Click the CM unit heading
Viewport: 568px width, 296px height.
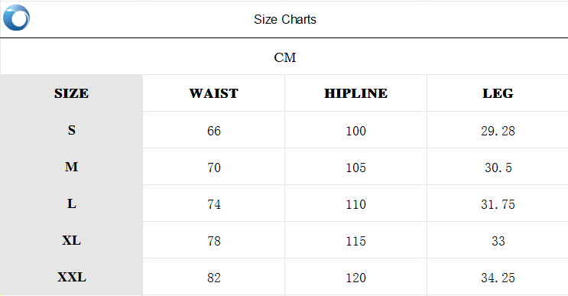click(284, 57)
